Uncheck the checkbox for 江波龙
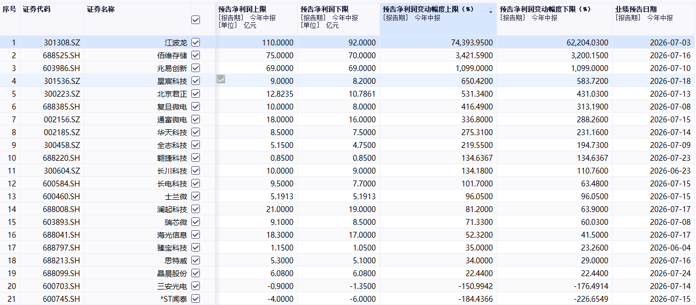 click(x=196, y=42)
